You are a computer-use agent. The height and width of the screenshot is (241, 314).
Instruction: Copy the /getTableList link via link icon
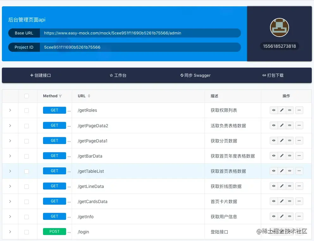click(x=290, y=171)
